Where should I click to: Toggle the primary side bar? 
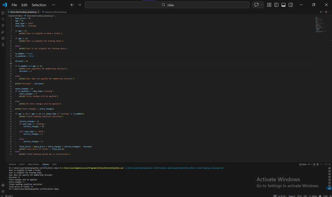(276, 5)
